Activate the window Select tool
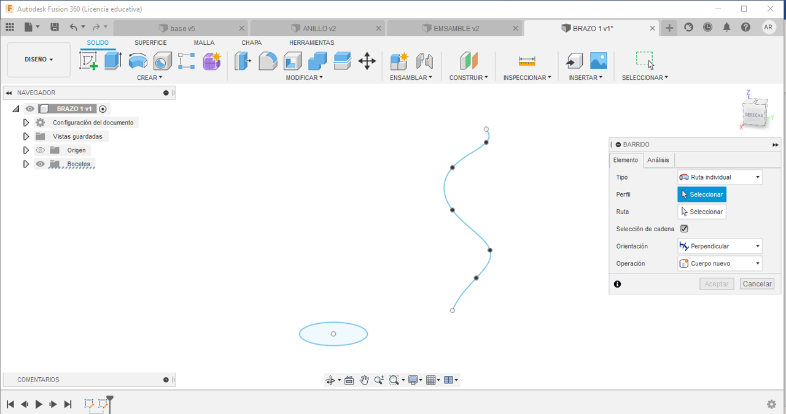Viewport: 786px width, 414px height. [x=644, y=61]
